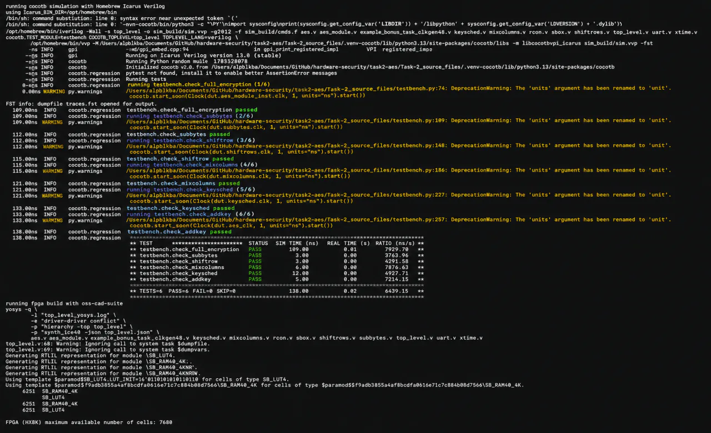
Task: Click the "yosys -q \" command line
Action: [22, 309]
